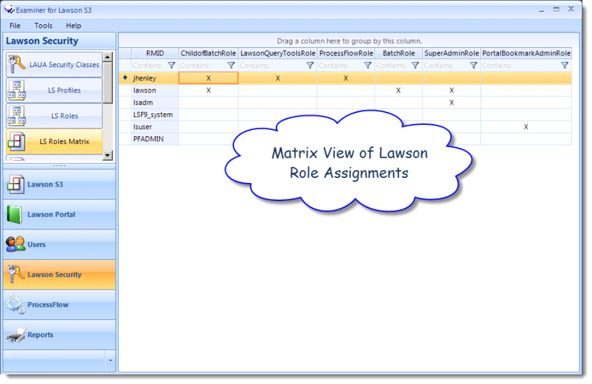Click the navigation pane splitter grip dots

pyautogui.click(x=60, y=166)
